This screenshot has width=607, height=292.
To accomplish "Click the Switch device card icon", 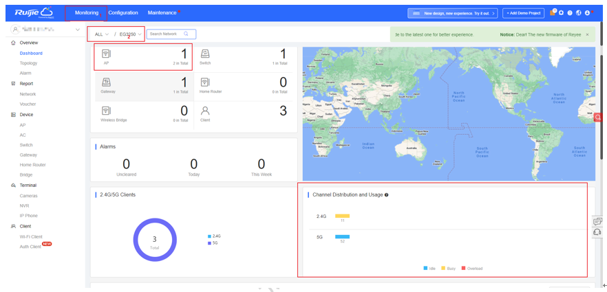I will point(205,54).
